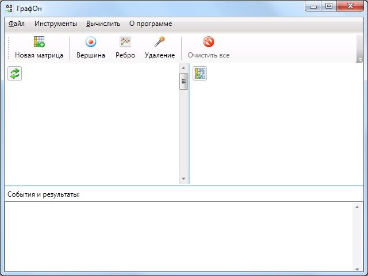Click the graph panel scroll up arrow

[x=183, y=68]
